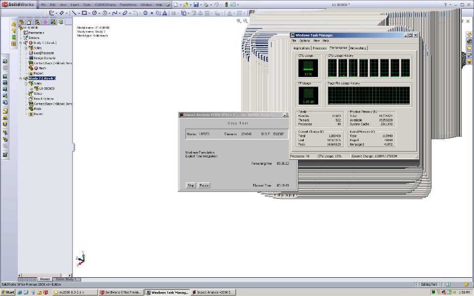Collapse the Study 2 (-RevA-) node
This screenshot has width=474, height=296.
coord(21,78)
